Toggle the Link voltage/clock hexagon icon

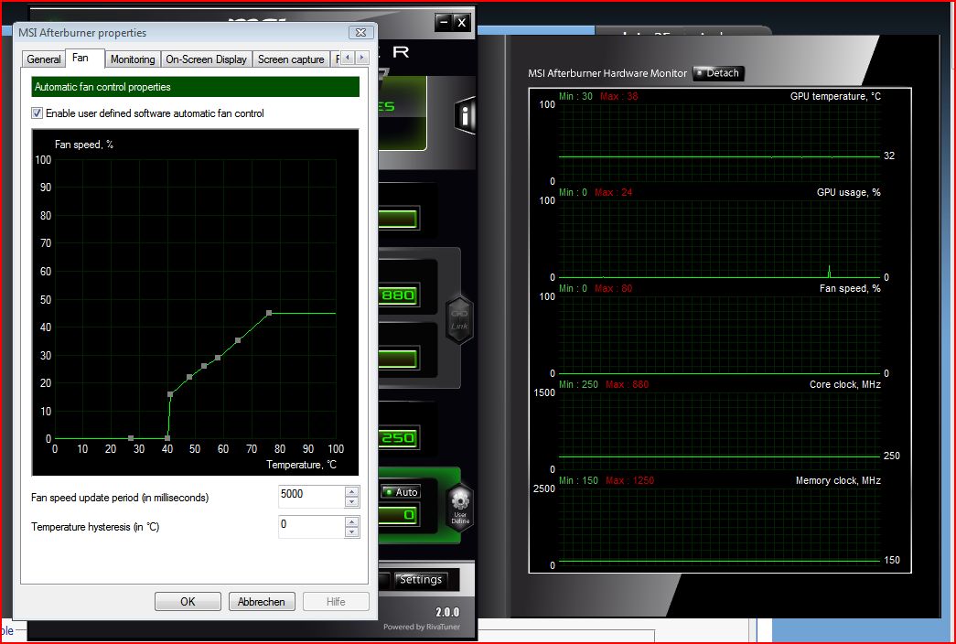click(x=459, y=319)
